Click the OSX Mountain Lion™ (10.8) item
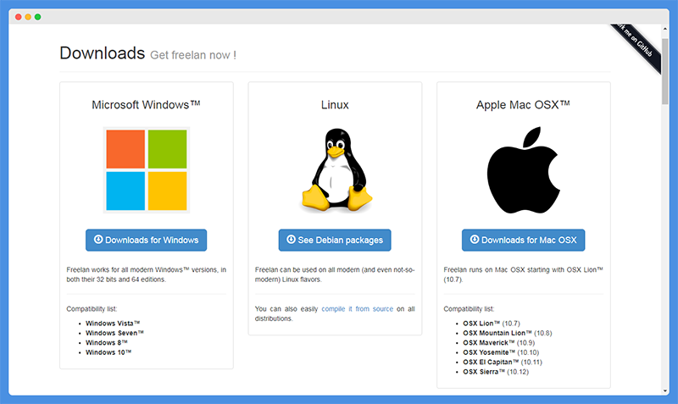The image size is (678, 404). click(x=507, y=333)
